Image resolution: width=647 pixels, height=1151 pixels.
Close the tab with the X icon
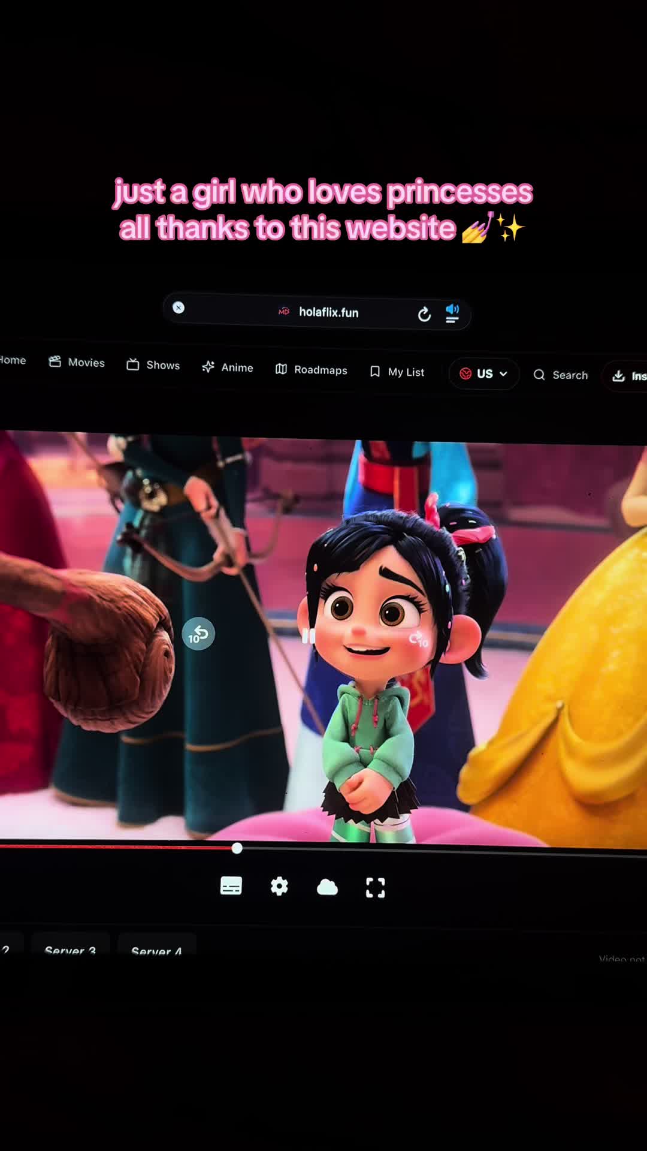(x=179, y=308)
